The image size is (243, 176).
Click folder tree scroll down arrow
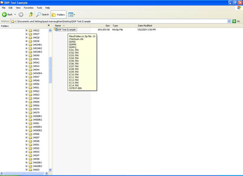tap(50, 170)
